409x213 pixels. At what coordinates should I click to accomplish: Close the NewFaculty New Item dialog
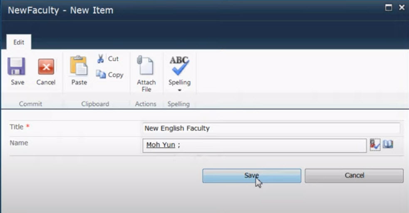click(x=402, y=7)
